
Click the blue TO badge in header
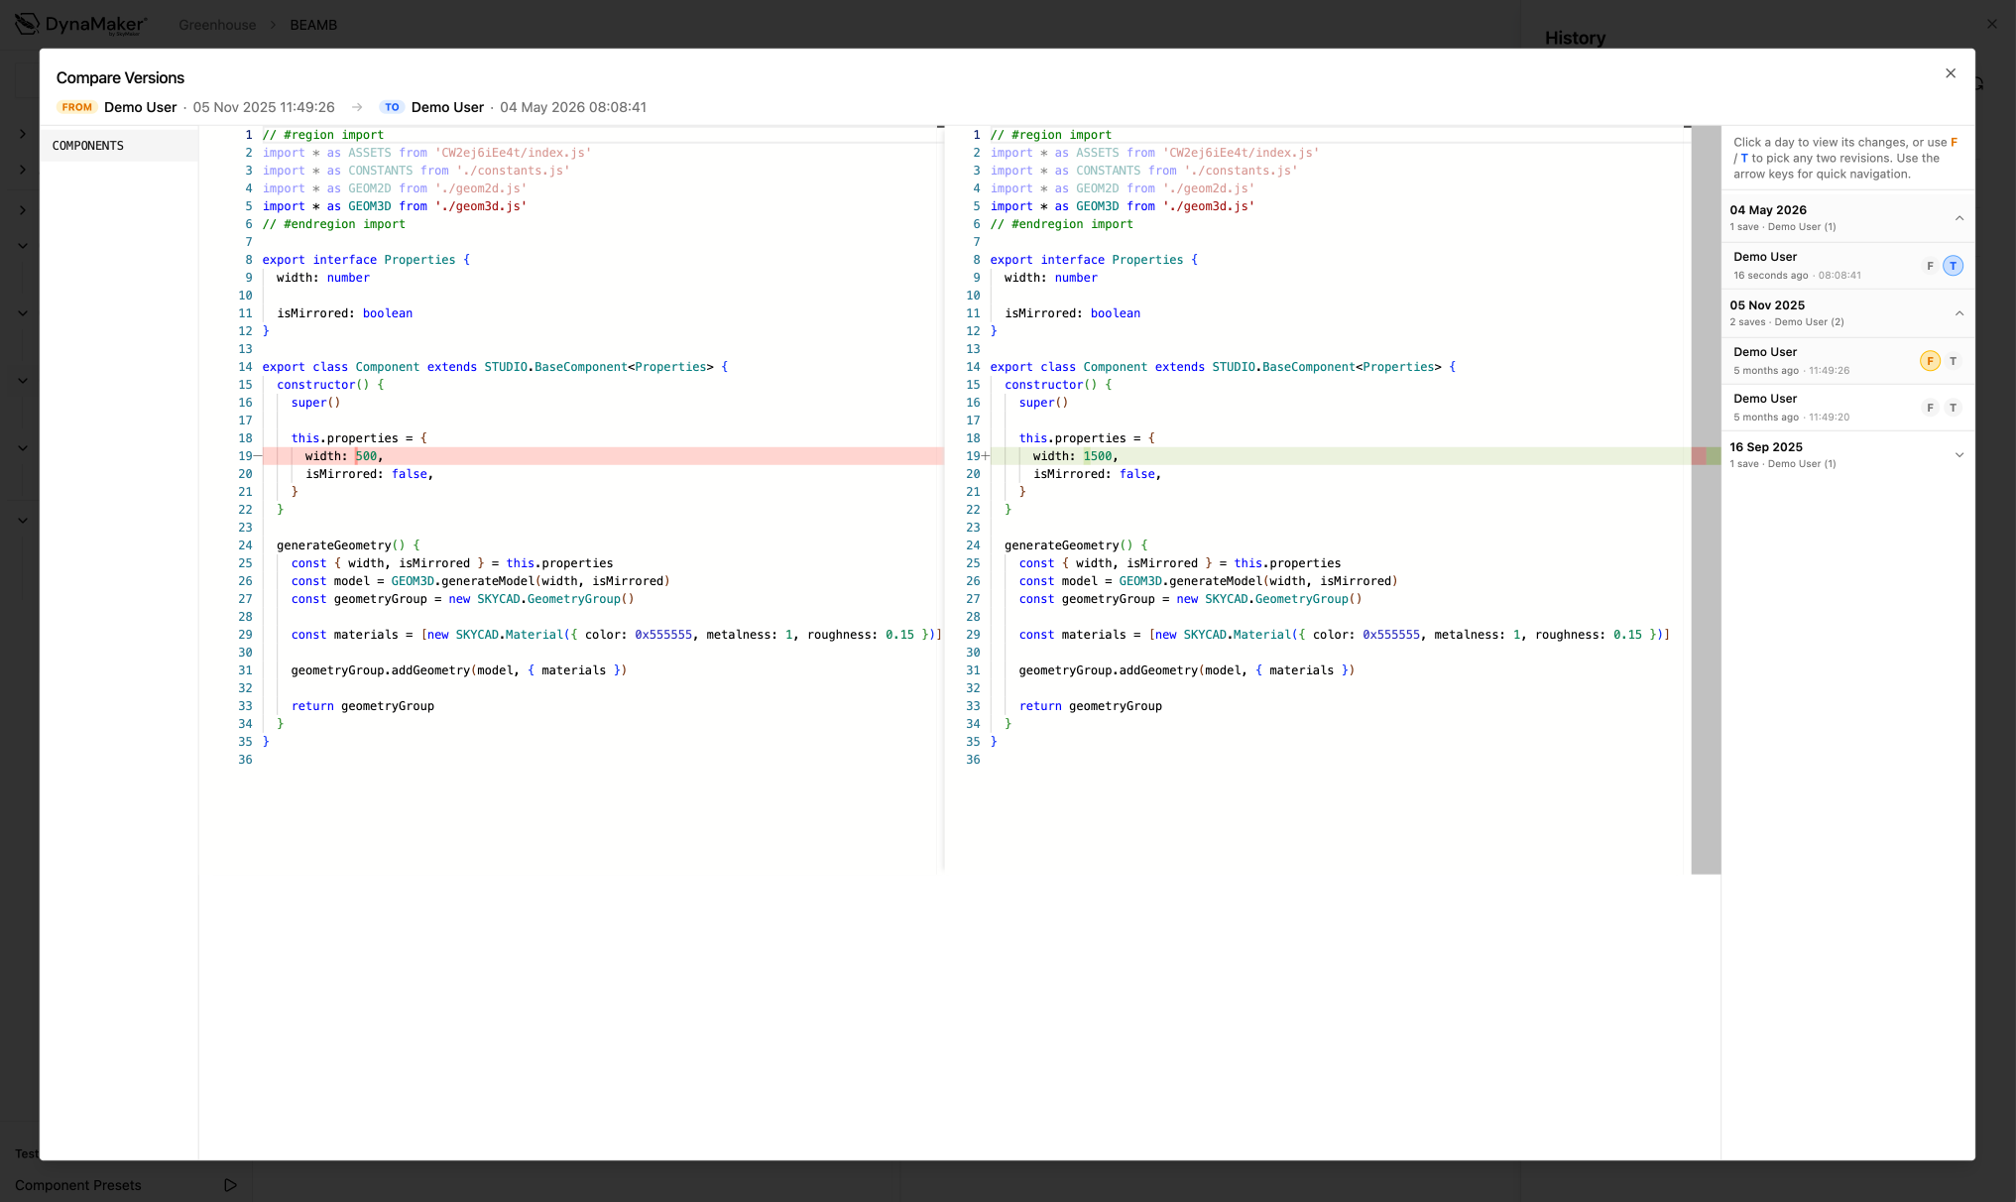392,107
